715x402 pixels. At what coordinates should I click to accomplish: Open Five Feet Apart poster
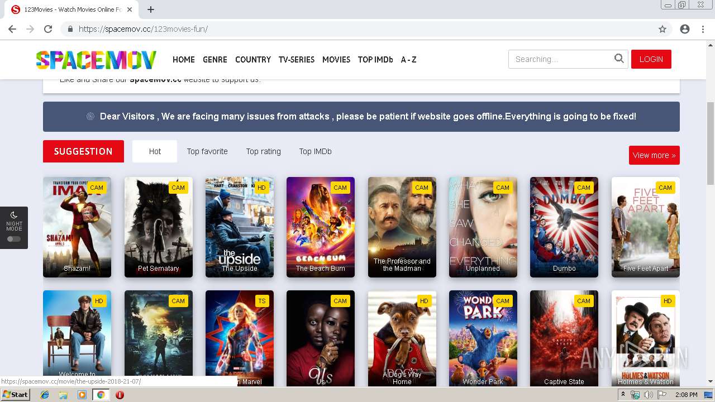646,227
